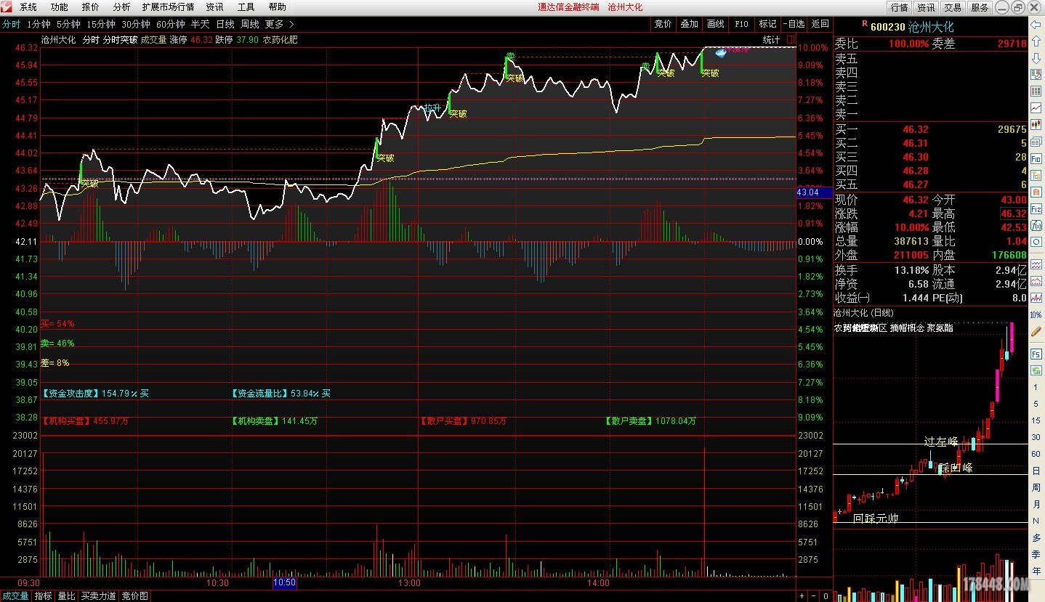1045x602 pixels.
Task: Select the 年 yearly period in sidebar
Action: tap(1036, 571)
